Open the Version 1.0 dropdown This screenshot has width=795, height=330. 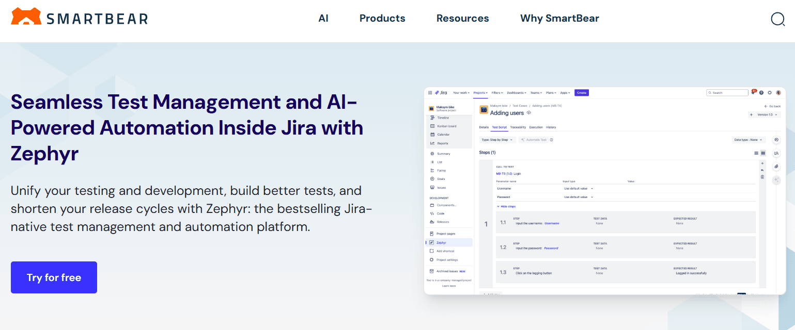coord(767,114)
